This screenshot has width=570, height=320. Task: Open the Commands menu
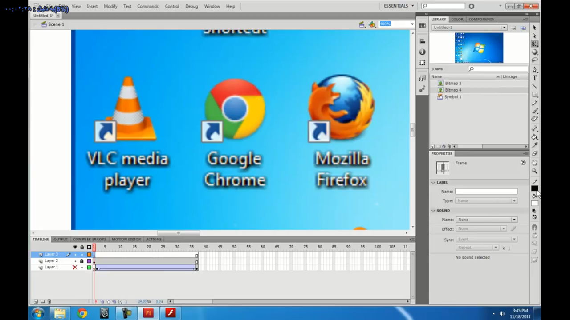[148, 6]
